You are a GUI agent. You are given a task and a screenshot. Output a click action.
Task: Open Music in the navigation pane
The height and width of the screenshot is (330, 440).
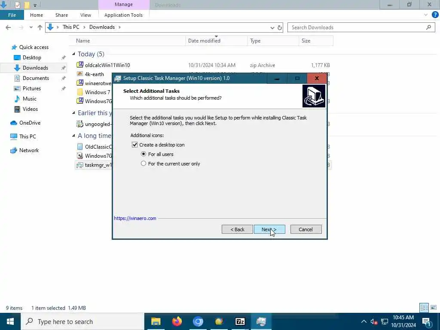(30, 99)
